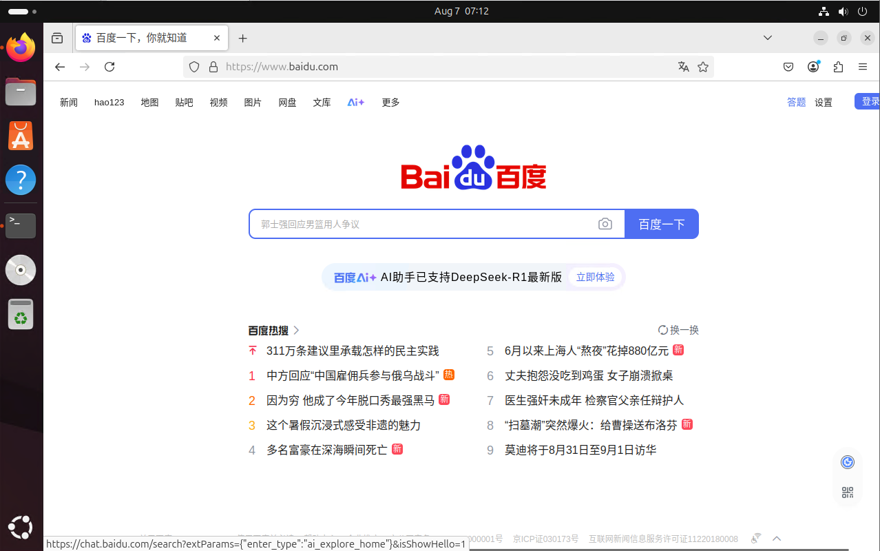
Task: Open 贴吧 forum
Action: click(x=185, y=103)
